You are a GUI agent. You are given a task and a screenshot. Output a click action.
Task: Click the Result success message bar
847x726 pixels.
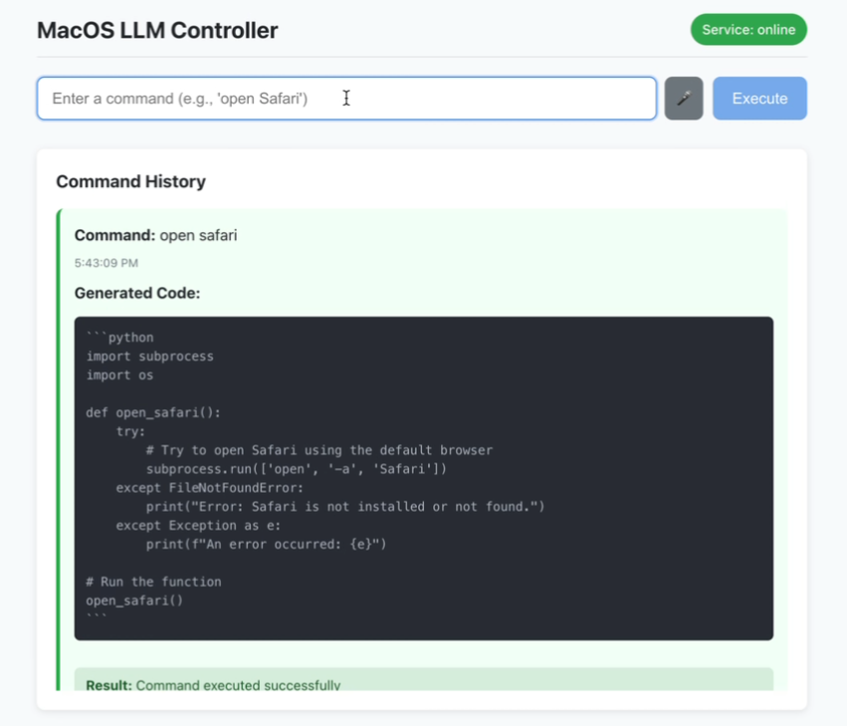coord(424,681)
